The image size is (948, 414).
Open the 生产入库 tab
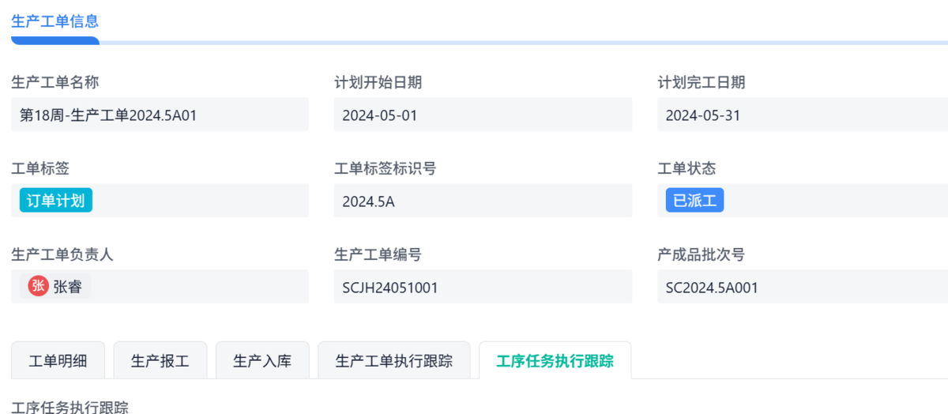coord(262,361)
